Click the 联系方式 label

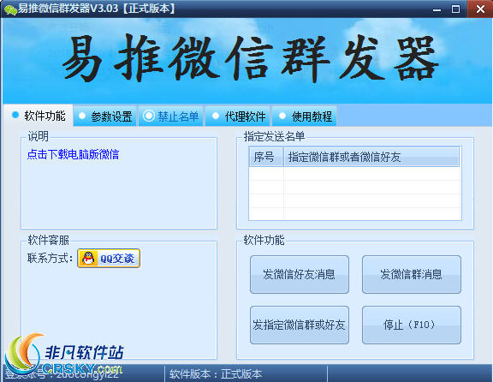pyautogui.click(x=50, y=259)
